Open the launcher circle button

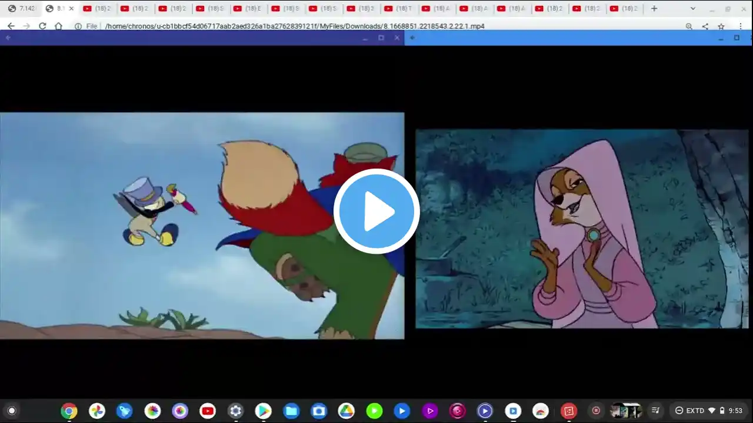click(11, 411)
